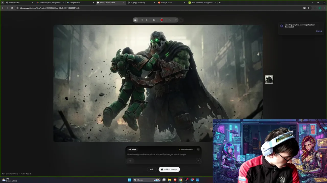This screenshot has width=327, height=183.
Task: Redo the annotation
Action: point(176,20)
